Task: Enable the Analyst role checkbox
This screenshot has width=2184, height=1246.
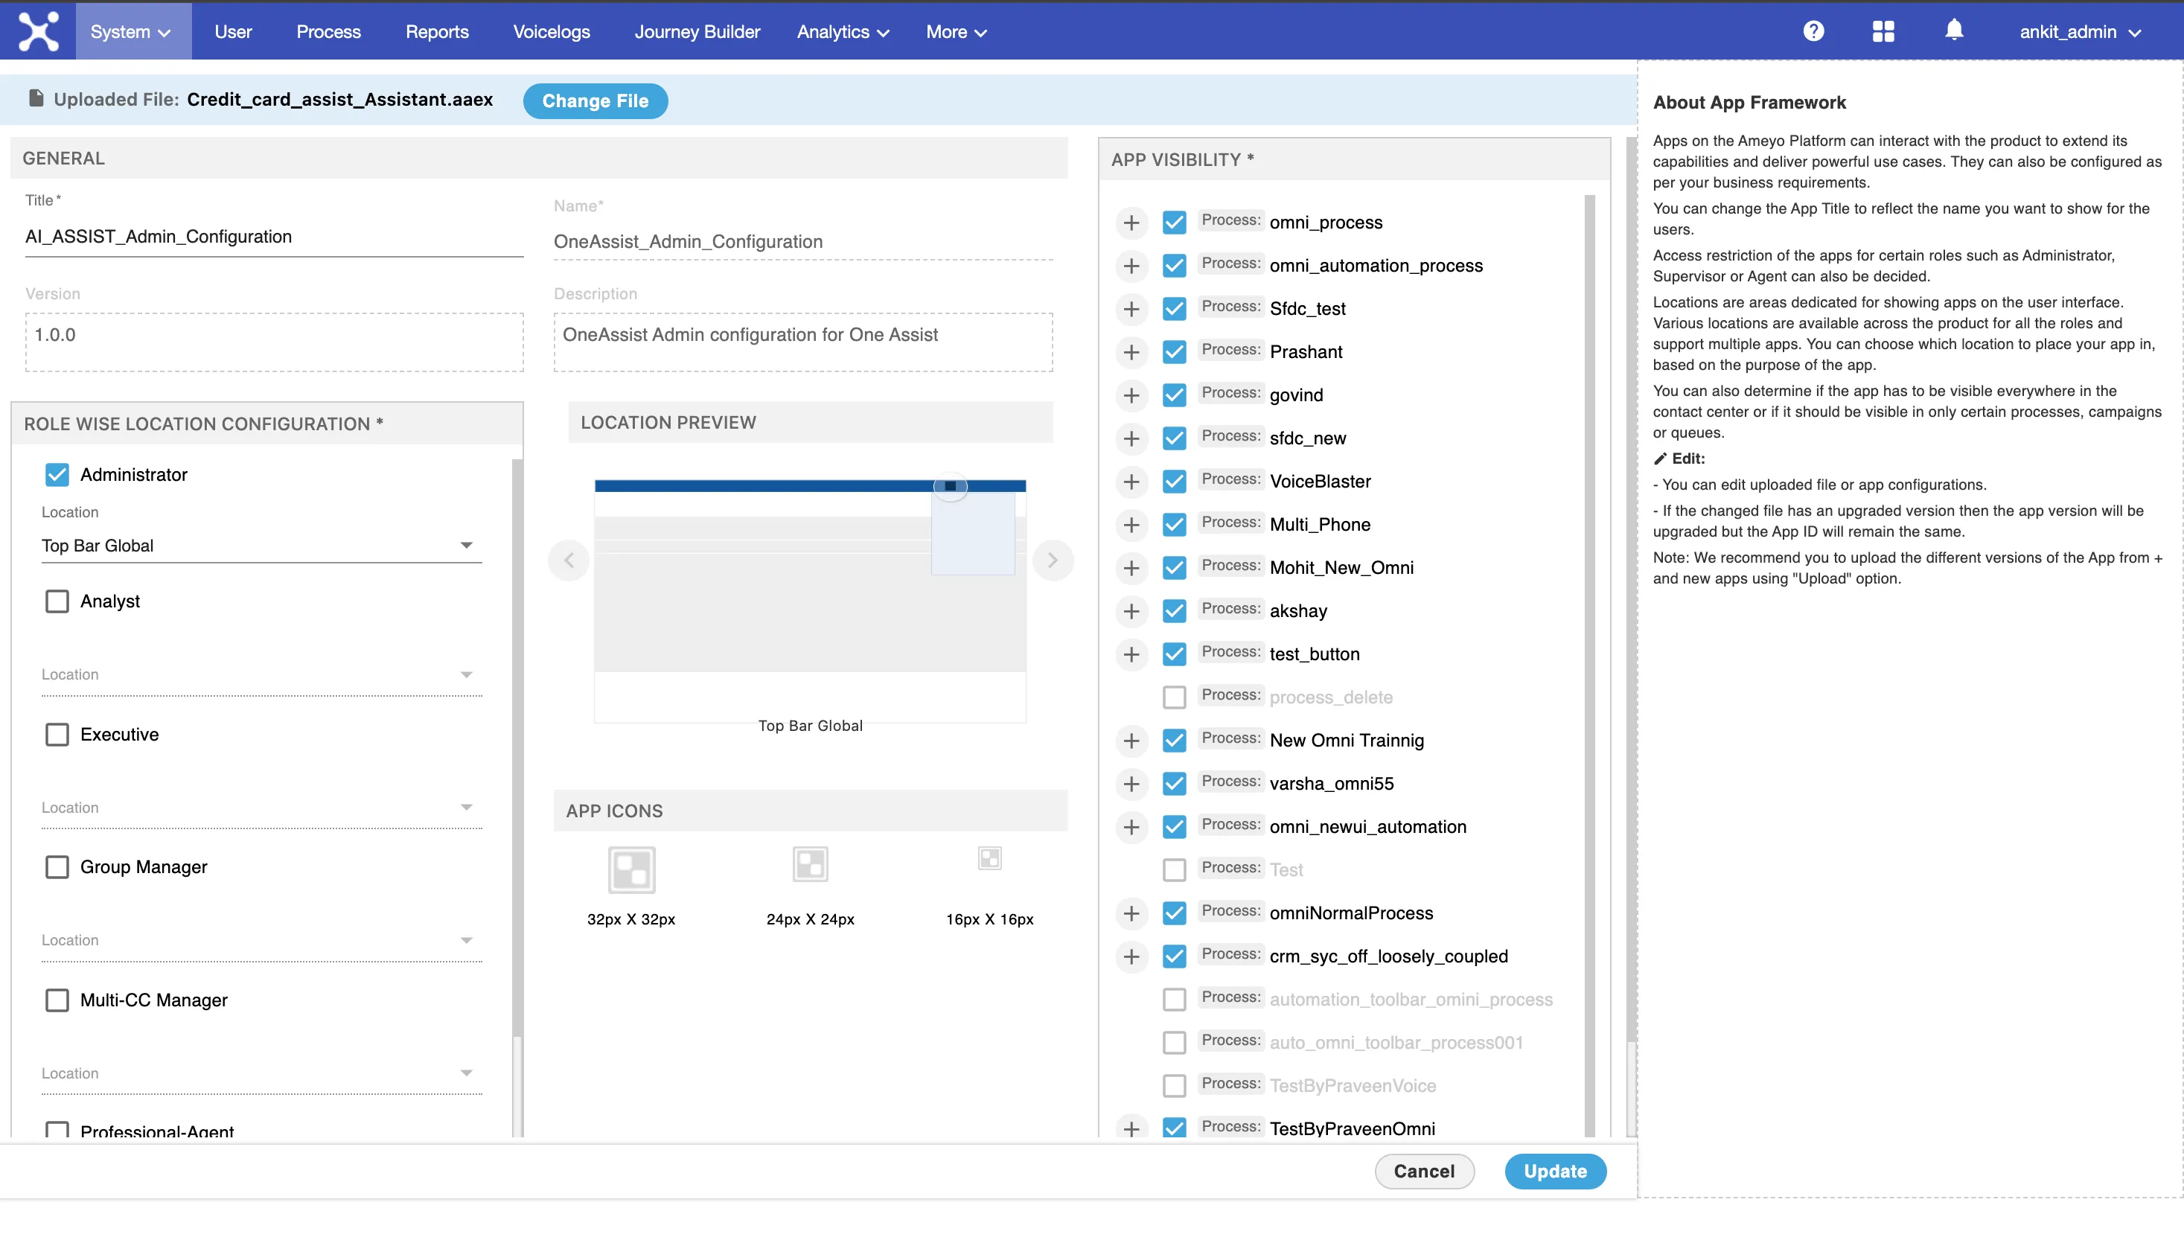Action: [x=57, y=601]
